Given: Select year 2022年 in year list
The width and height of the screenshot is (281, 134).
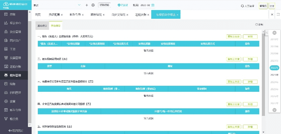Looking at the screenshot, I should coord(274,68).
